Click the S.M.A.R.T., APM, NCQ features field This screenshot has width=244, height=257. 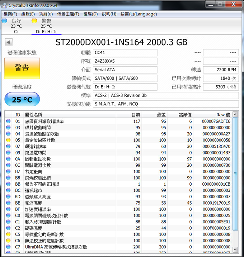(x=166, y=104)
